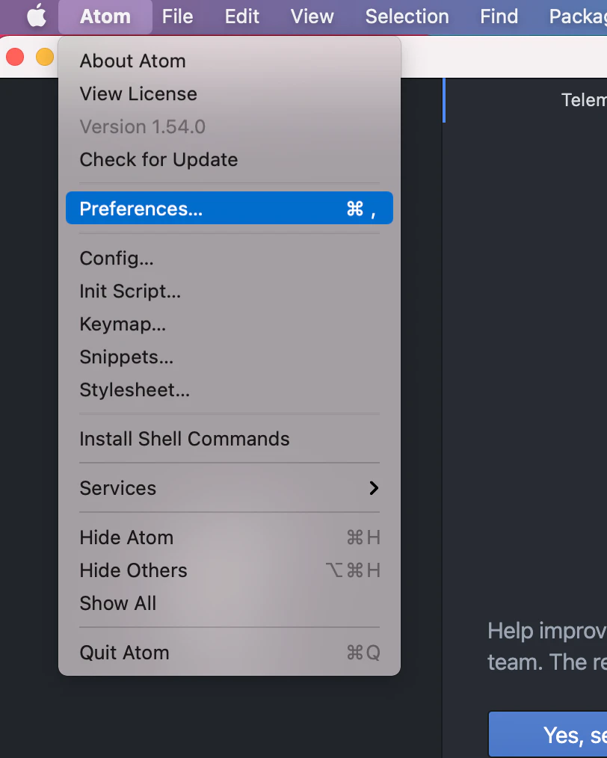Open the View menu
Image resolution: width=607 pixels, height=758 pixels.
click(x=312, y=16)
